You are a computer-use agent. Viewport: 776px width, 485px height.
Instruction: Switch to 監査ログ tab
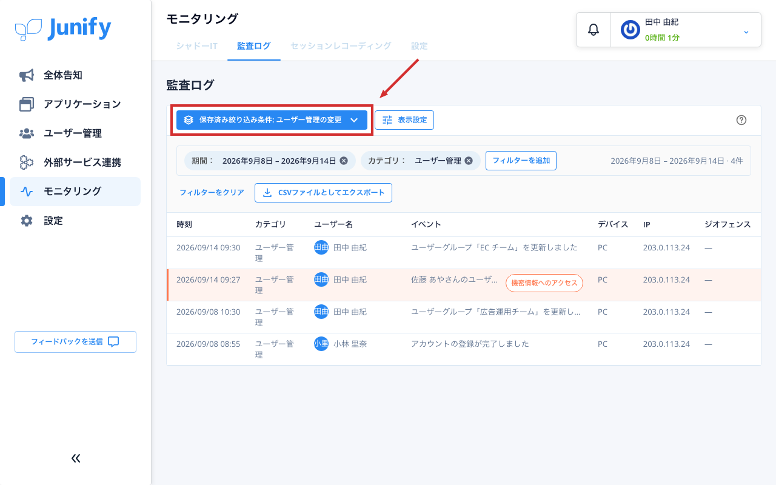[x=253, y=45]
